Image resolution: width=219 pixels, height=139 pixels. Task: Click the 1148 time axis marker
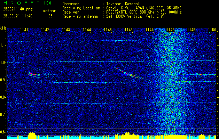point(170,30)
